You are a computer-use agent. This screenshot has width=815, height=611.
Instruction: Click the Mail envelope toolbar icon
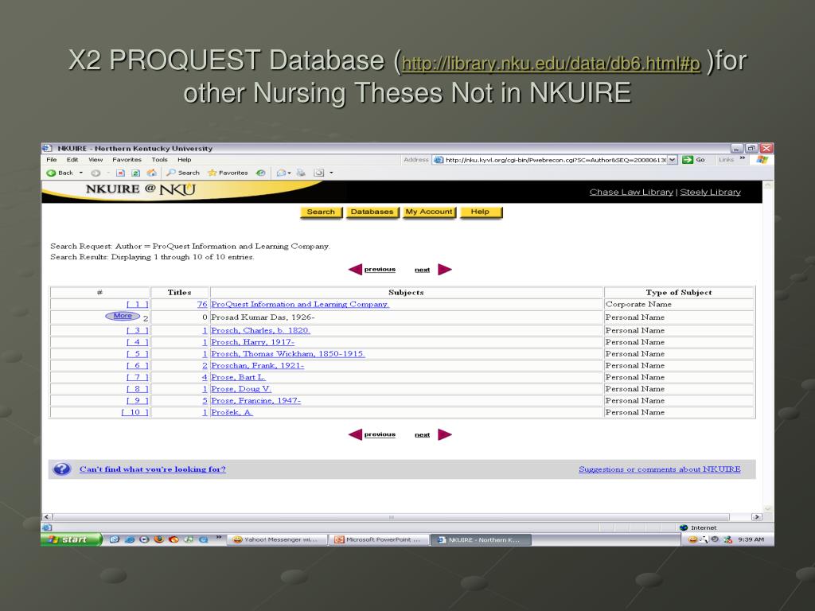click(281, 173)
